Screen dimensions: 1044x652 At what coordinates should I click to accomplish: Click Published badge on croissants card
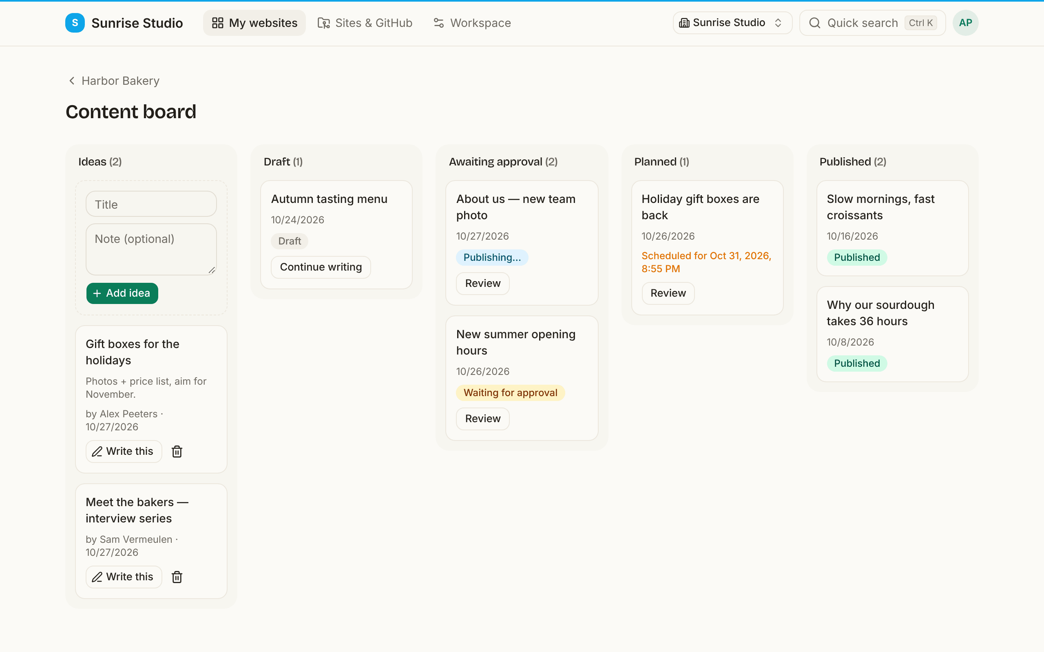tap(857, 258)
